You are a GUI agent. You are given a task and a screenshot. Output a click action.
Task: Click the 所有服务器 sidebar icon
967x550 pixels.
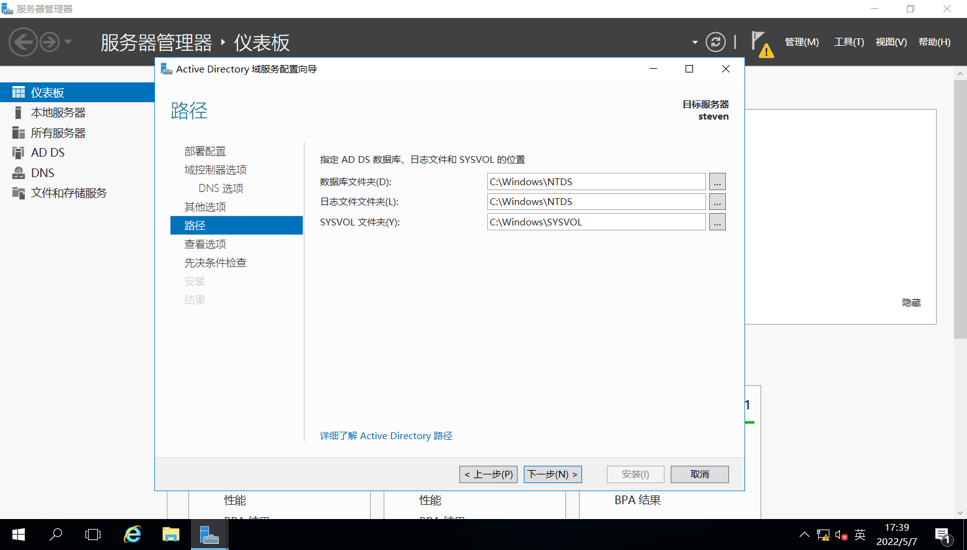coord(19,133)
